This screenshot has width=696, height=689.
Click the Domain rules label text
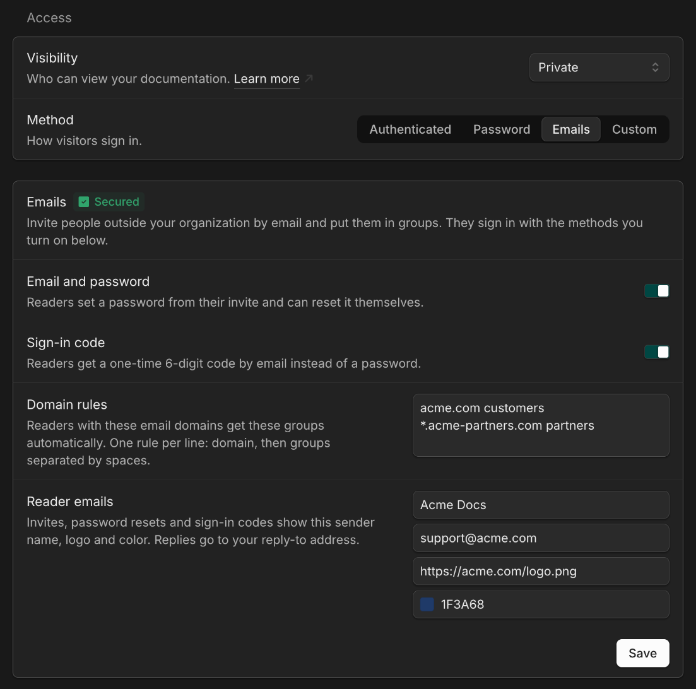tap(67, 404)
